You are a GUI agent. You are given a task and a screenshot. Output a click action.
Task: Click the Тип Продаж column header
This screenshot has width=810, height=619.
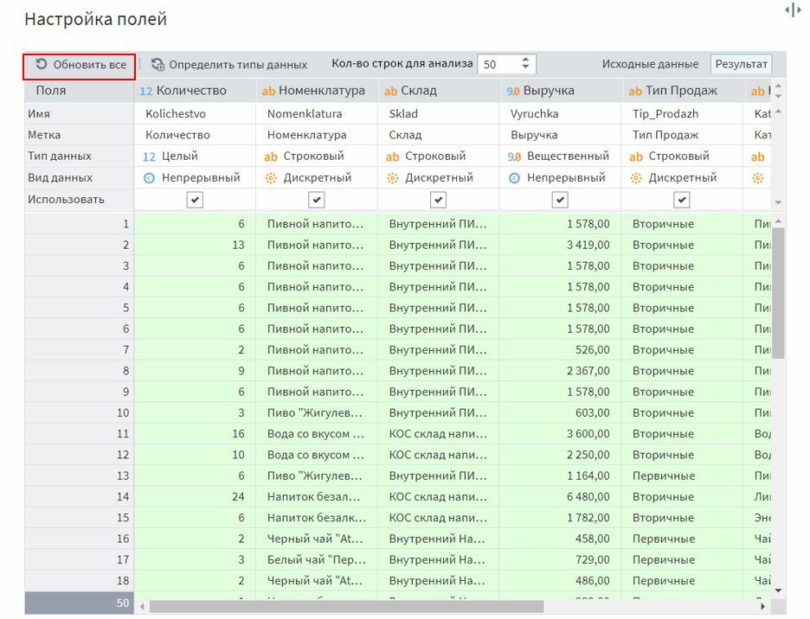click(x=683, y=91)
